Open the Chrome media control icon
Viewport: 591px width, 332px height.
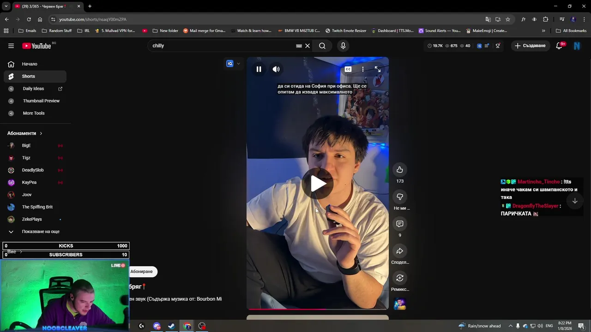(562, 19)
